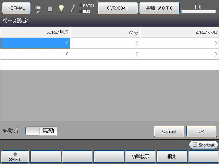Click the wrench maintenance icon
The width and height of the screenshot is (220, 164).
click(72, 9)
